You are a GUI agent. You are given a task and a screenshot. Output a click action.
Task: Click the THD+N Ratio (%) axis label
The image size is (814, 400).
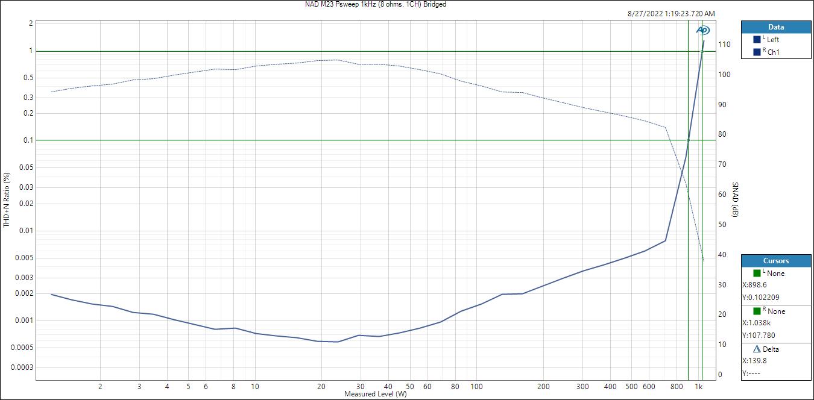coord(7,200)
